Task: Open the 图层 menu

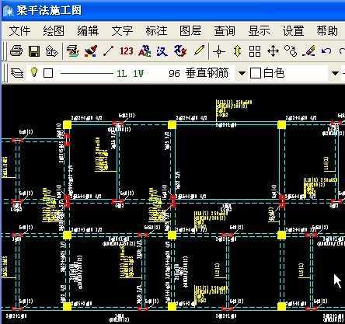Action: point(190,31)
